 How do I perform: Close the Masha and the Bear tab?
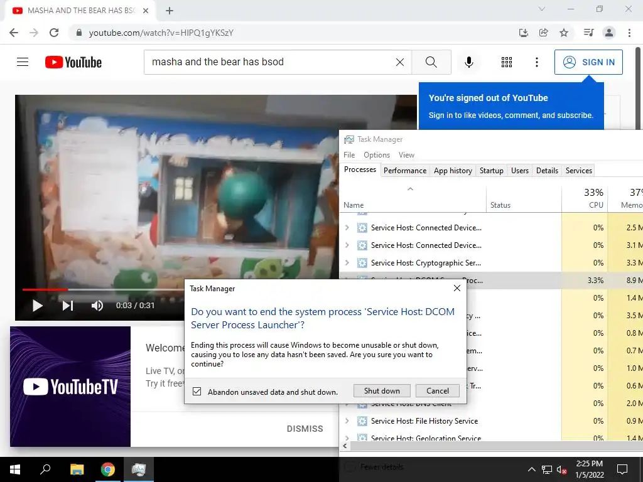pyautogui.click(x=146, y=11)
